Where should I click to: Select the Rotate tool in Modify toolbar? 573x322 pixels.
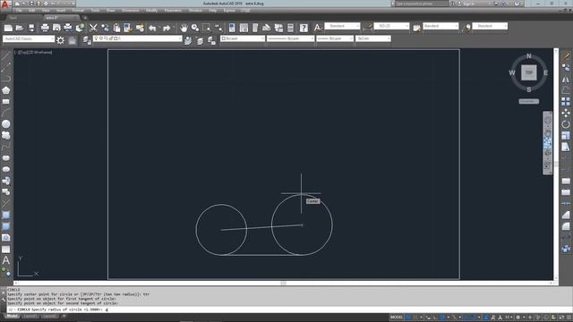pyautogui.click(x=566, y=124)
